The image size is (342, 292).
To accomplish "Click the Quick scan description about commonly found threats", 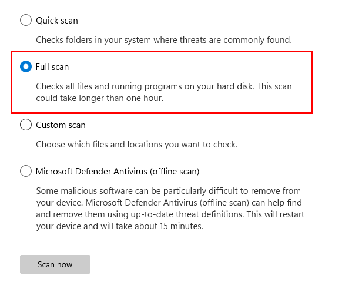I will [x=164, y=40].
